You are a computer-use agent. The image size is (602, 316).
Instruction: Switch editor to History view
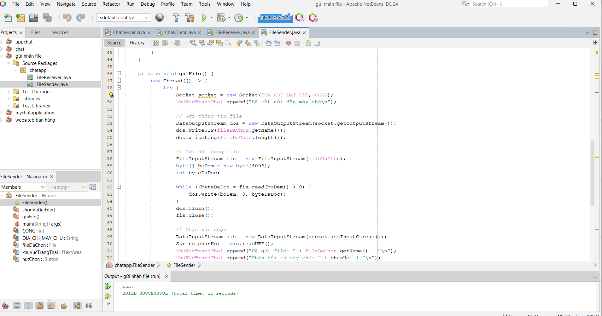137,43
